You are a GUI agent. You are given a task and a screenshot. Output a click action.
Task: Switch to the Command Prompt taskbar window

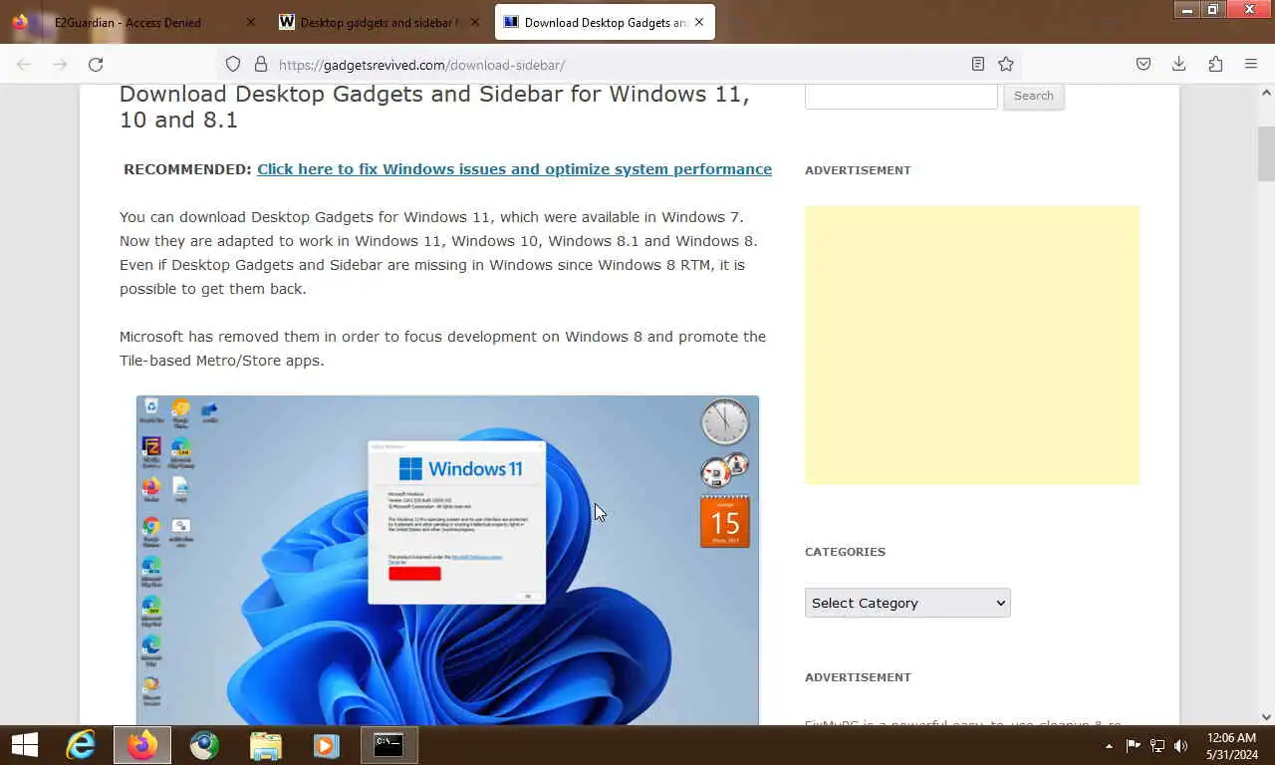click(x=388, y=745)
